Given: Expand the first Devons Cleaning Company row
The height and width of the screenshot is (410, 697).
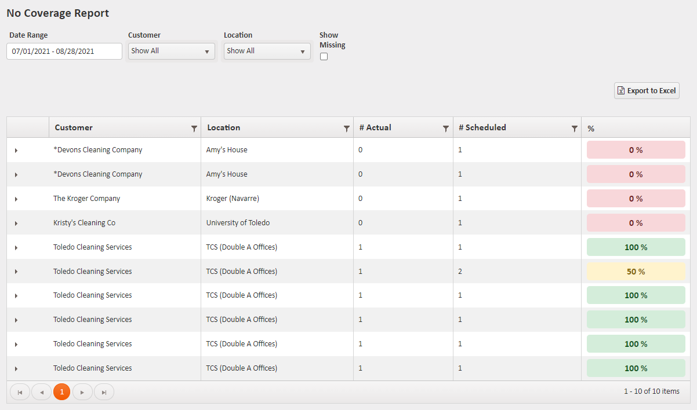Looking at the screenshot, I should (x=16, y=151).
